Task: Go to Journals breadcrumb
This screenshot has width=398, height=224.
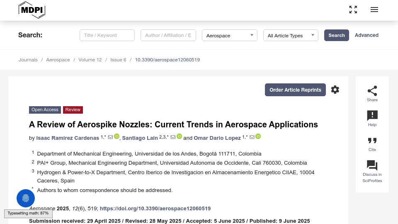Action: 28,60
